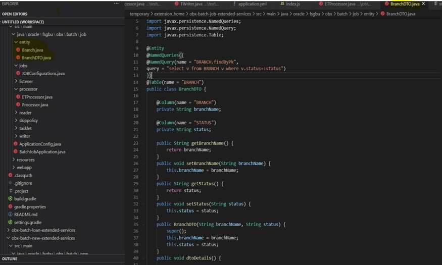Expand the resources folder

pos(13,160)
